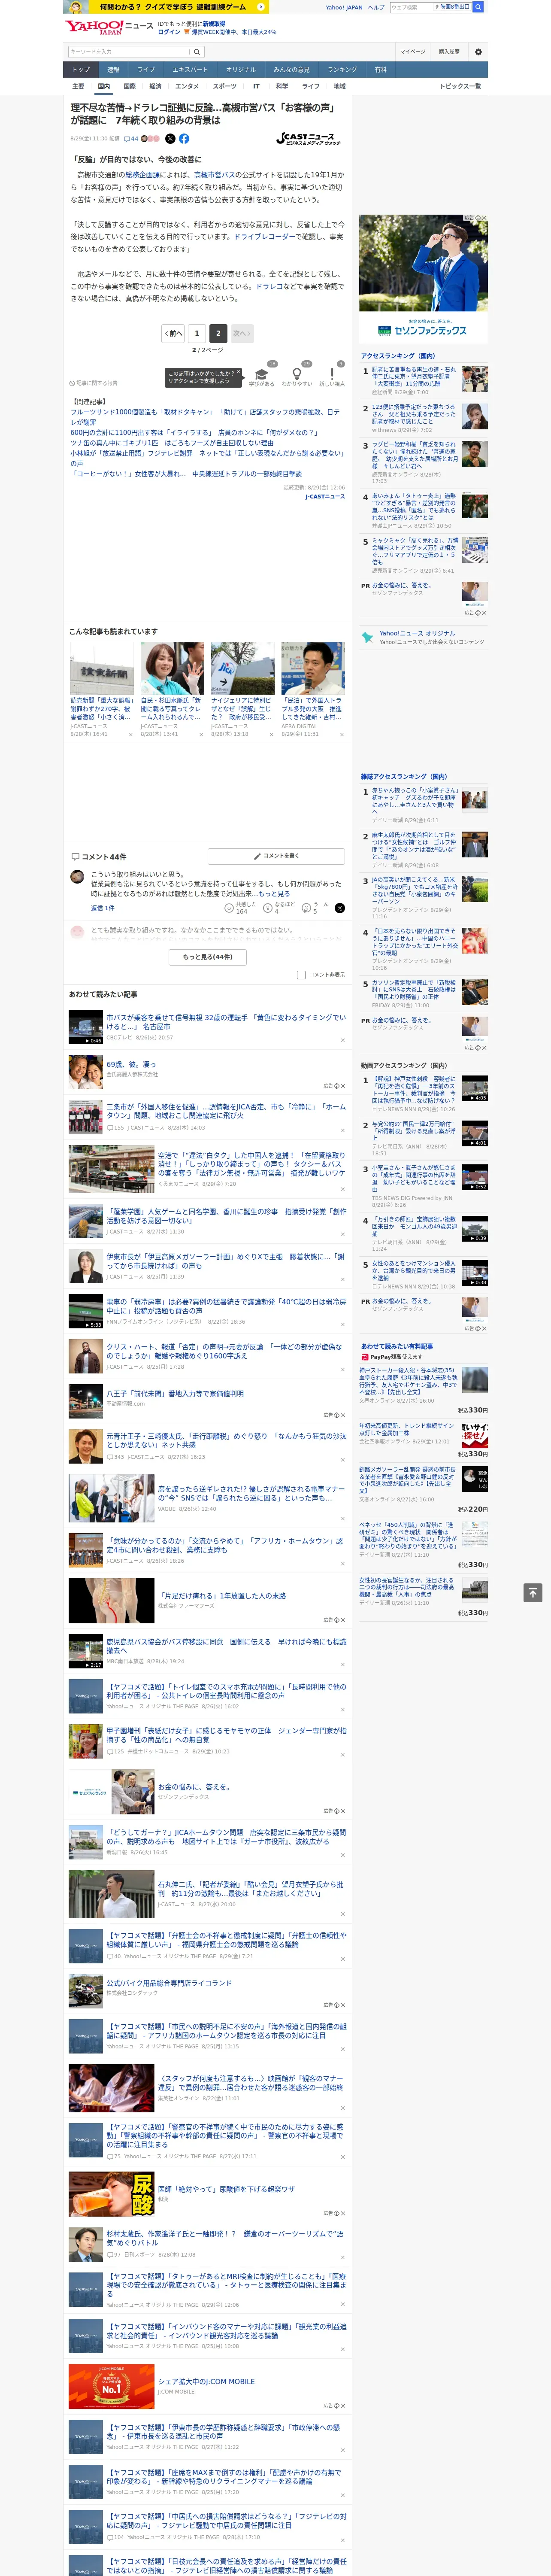The width and height of the screenshot is (551, 2576).
Task: Open the みんなの意見 tab
Action: [x=292, y=70]
